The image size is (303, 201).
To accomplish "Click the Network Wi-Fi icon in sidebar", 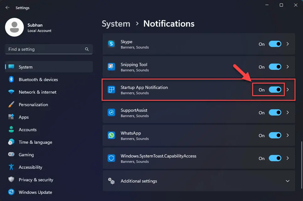I will (x=11, y=92).
